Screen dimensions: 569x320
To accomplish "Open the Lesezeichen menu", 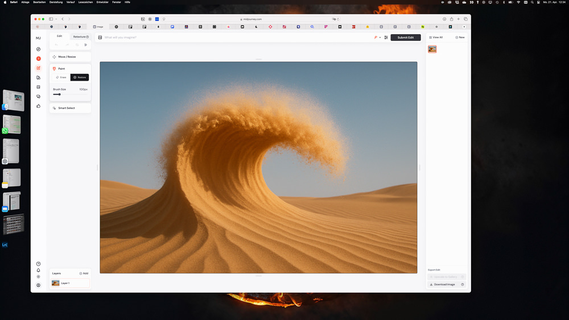I will (85, 2).
